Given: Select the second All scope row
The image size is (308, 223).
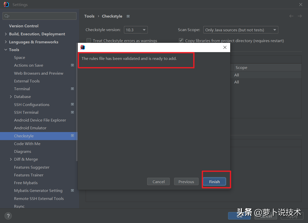Looking at the screenshot, I should (237, 82).
